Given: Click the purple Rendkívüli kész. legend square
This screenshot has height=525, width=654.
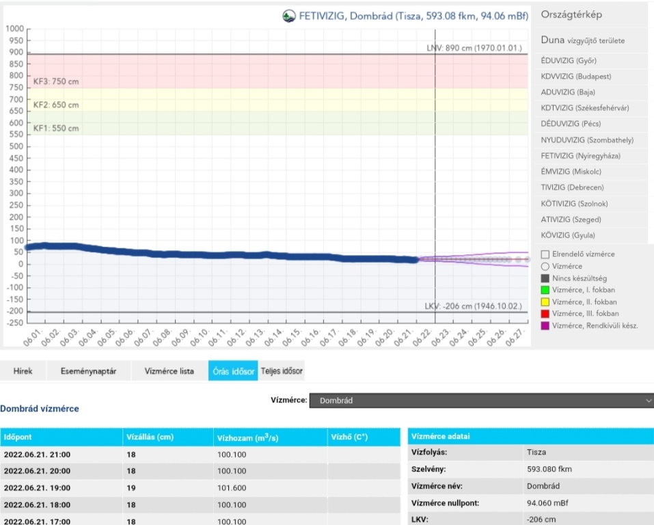Looking at the screenshot, I should pyautogui.click(x=545, y=326).
